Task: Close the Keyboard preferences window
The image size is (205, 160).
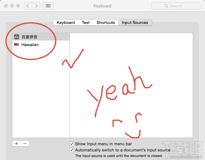Action: pyautogui.click(x=6, y=6)
